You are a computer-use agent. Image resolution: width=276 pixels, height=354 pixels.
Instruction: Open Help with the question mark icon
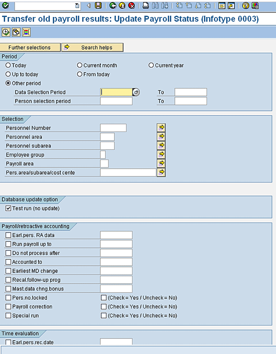(246, 6)
